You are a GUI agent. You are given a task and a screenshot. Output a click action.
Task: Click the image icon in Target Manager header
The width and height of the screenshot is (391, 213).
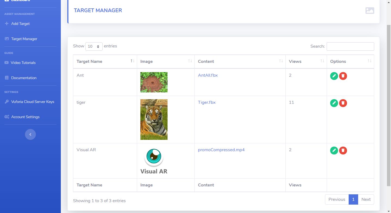370,11
